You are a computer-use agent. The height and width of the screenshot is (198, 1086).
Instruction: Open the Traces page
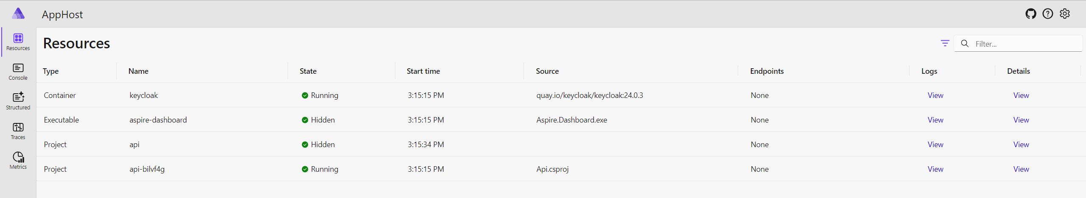coord(18,131)
